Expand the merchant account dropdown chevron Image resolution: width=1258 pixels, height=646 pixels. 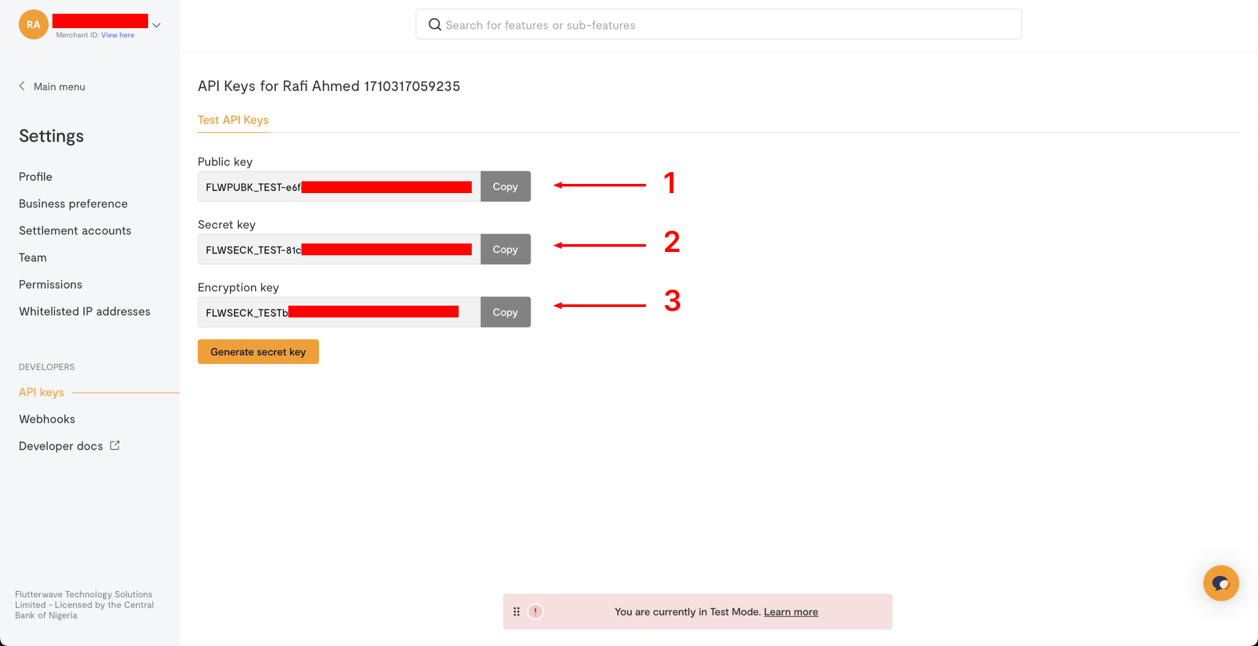click(x=157, y=26)
